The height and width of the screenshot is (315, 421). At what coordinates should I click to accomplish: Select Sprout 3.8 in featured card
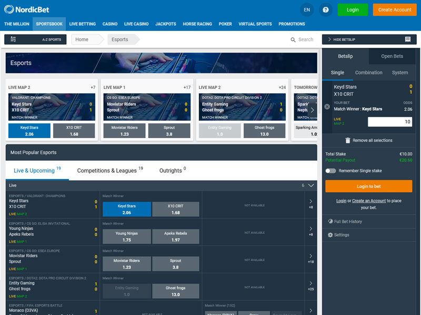(169, 131)
